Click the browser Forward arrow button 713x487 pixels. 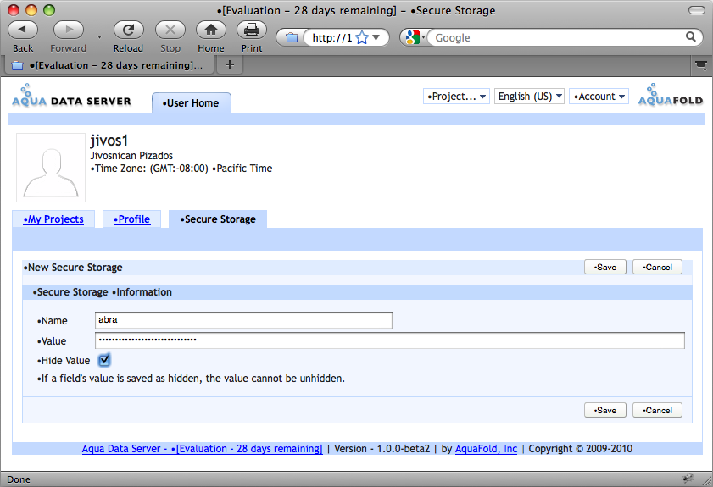(68, 30)
